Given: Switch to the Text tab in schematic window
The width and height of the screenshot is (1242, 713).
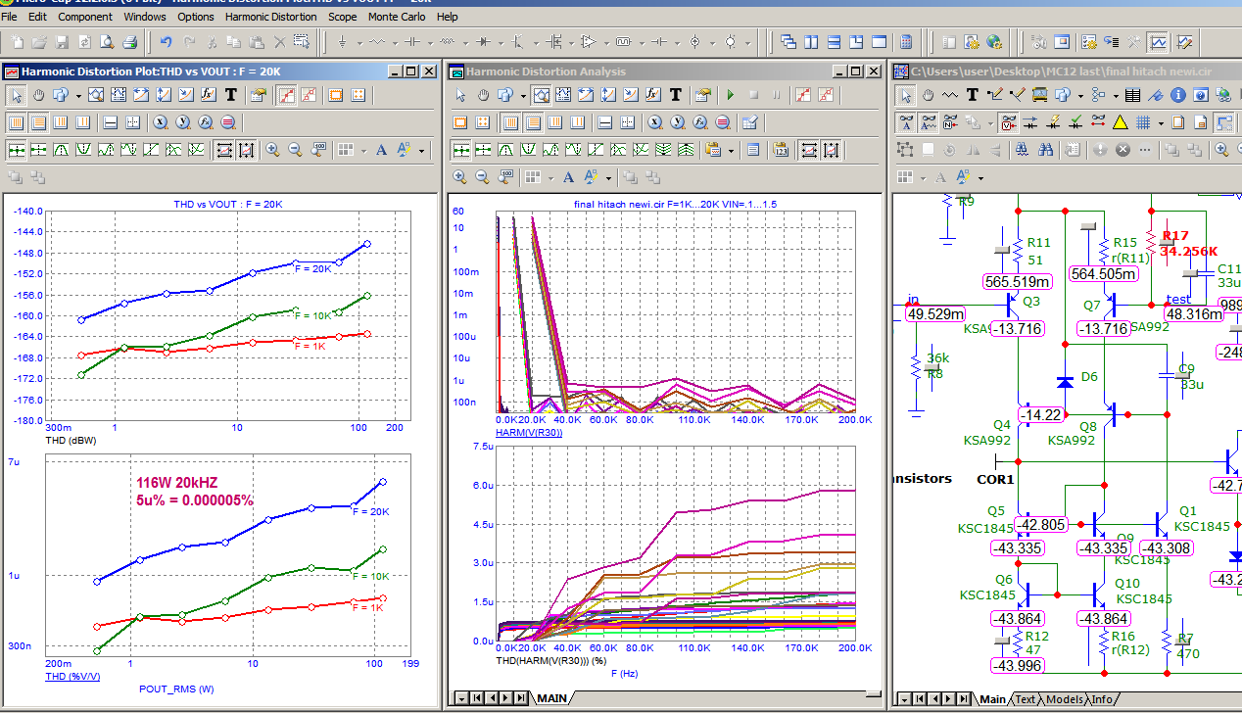Looking at the screenshot, I should pos(1025,699).
